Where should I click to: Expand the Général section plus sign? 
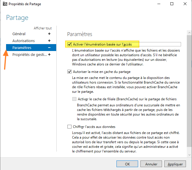(x=49, y=34)
